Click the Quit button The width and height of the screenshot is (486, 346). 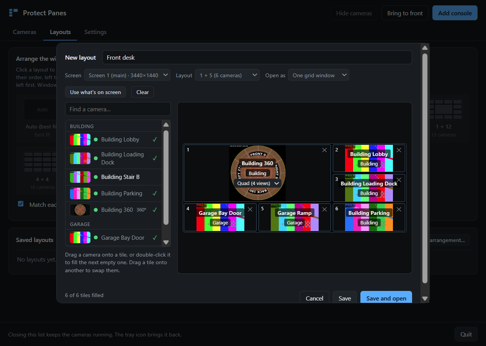pos(466,335)
